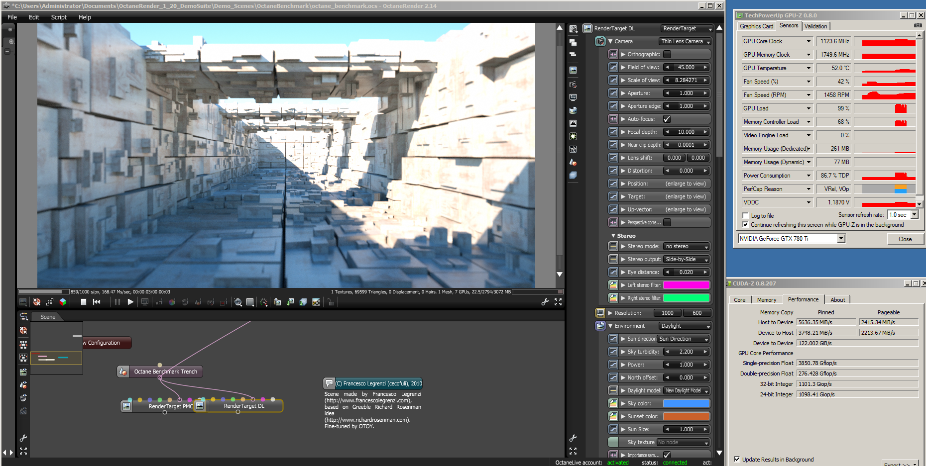Image resolution: width=926 pixels, height=466 pixels.
Task: Pause the render
Action: pos(117,302)
